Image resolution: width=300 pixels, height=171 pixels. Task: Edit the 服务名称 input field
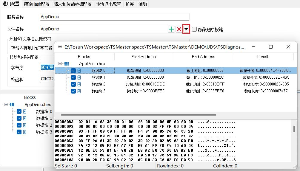click(115, 17)
